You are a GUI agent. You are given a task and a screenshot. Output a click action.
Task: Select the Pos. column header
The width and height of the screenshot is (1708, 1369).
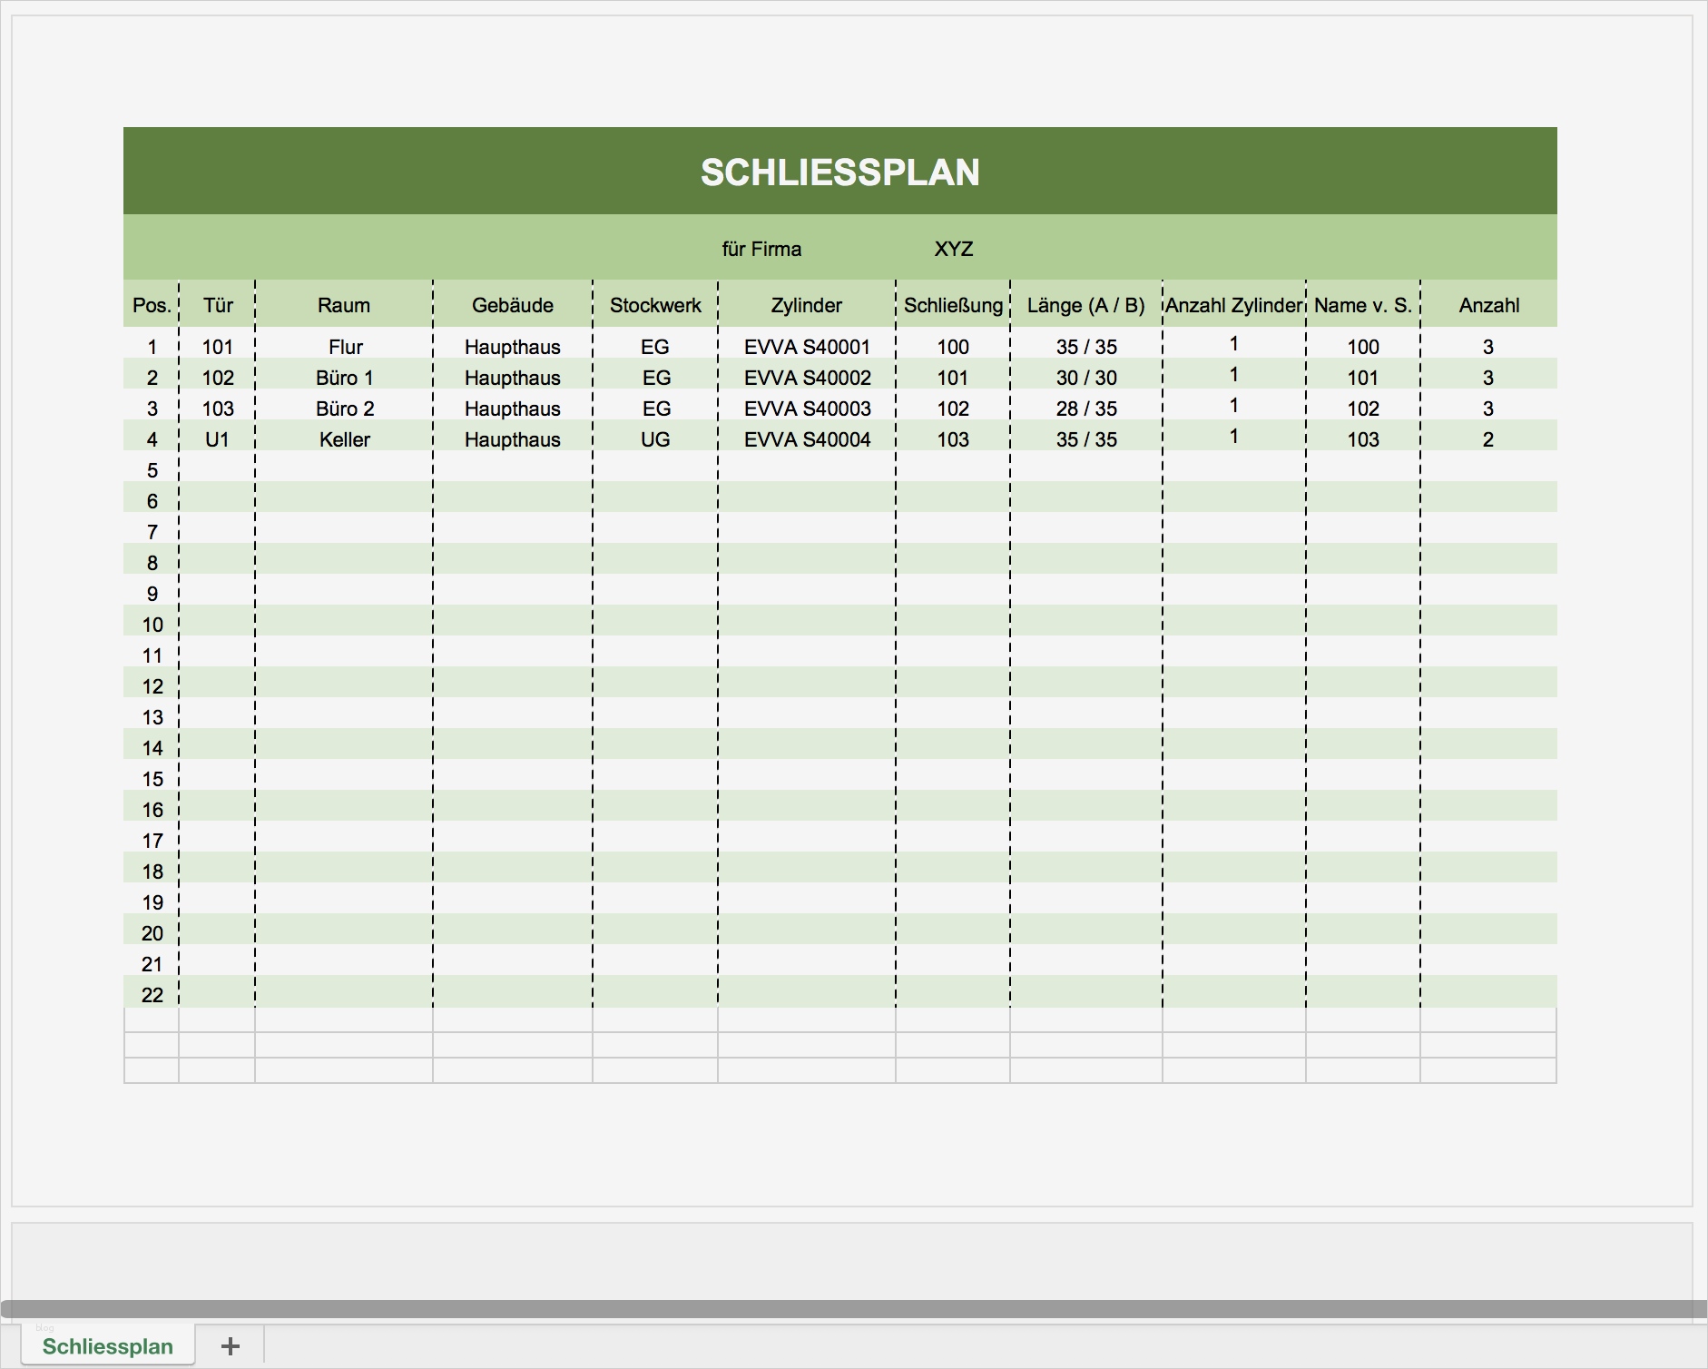point(151,305)
